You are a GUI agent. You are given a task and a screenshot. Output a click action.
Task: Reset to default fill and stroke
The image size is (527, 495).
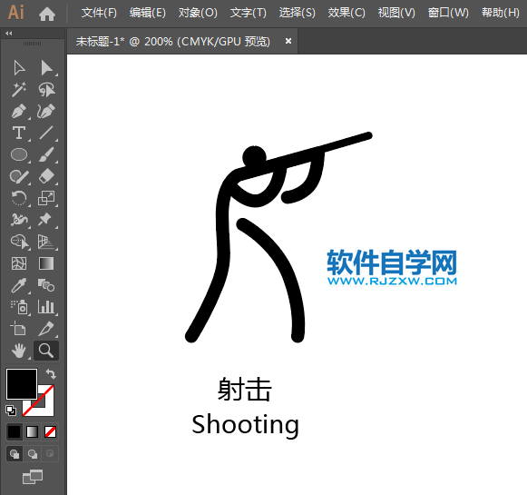click(11, 411)
